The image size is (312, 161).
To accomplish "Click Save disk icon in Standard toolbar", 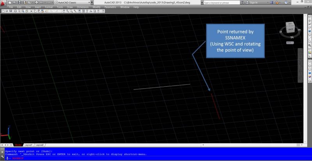I will [11, 11].
